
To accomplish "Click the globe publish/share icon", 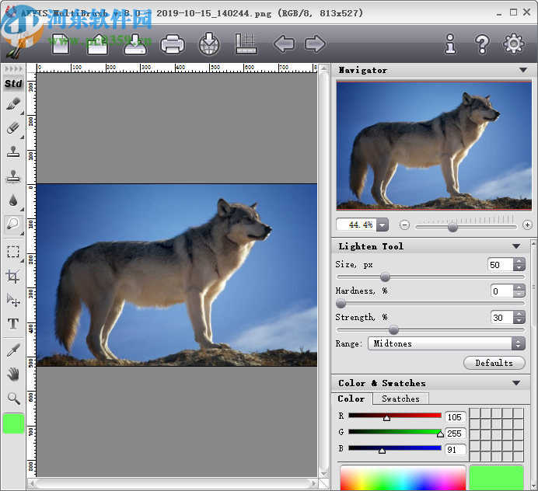I will (209, 44).
